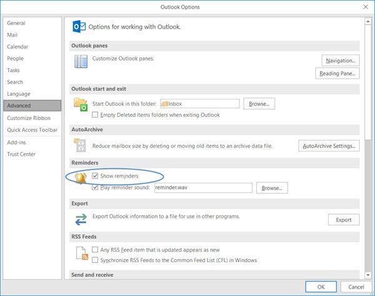Viewport: 375px width, 296px height.
Task: Toggle the Play reminder sound checkbox
Action: pyautogui.click(x=95, y=187)
